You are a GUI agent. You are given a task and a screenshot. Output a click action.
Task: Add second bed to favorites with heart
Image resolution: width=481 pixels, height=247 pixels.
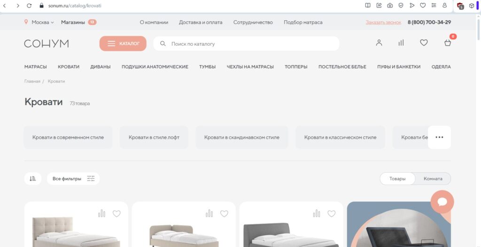tap(224, 214)
